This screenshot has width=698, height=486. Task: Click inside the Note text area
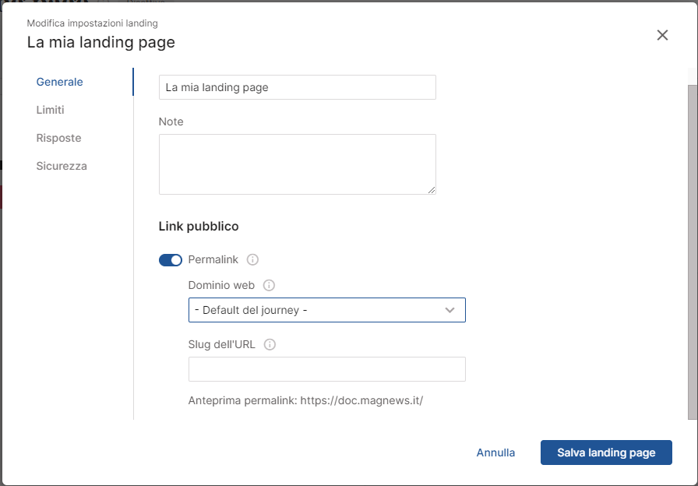[297, 164]
